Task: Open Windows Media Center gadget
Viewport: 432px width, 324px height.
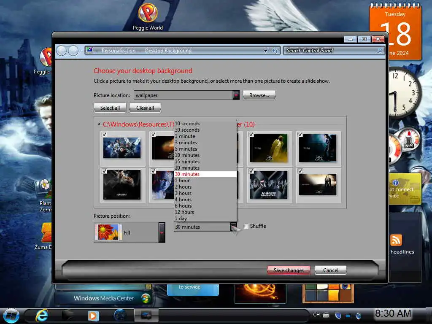Action: click(103, 298)
